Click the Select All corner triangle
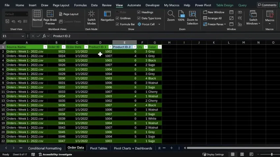The height and width of the screenshot is (157, 280). pyautogui.click(x=4, y=43)
